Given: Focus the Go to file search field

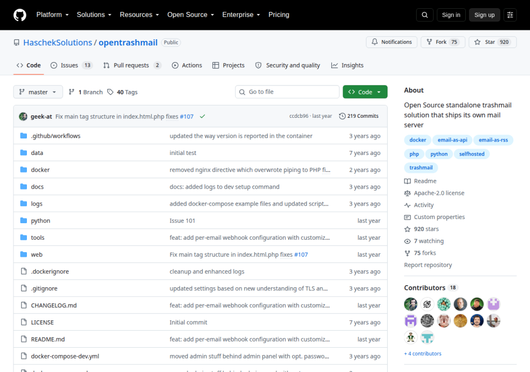Looking at the screenshot, I should click(x=287, y=92).
